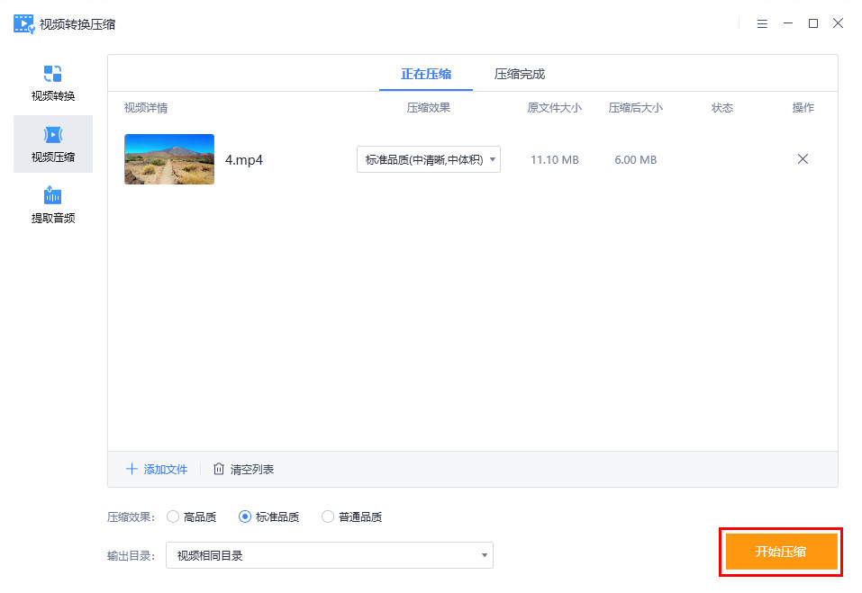Select the 标准品质 radio option
Viewport: 862px width, 593px height.
(268, 517)
